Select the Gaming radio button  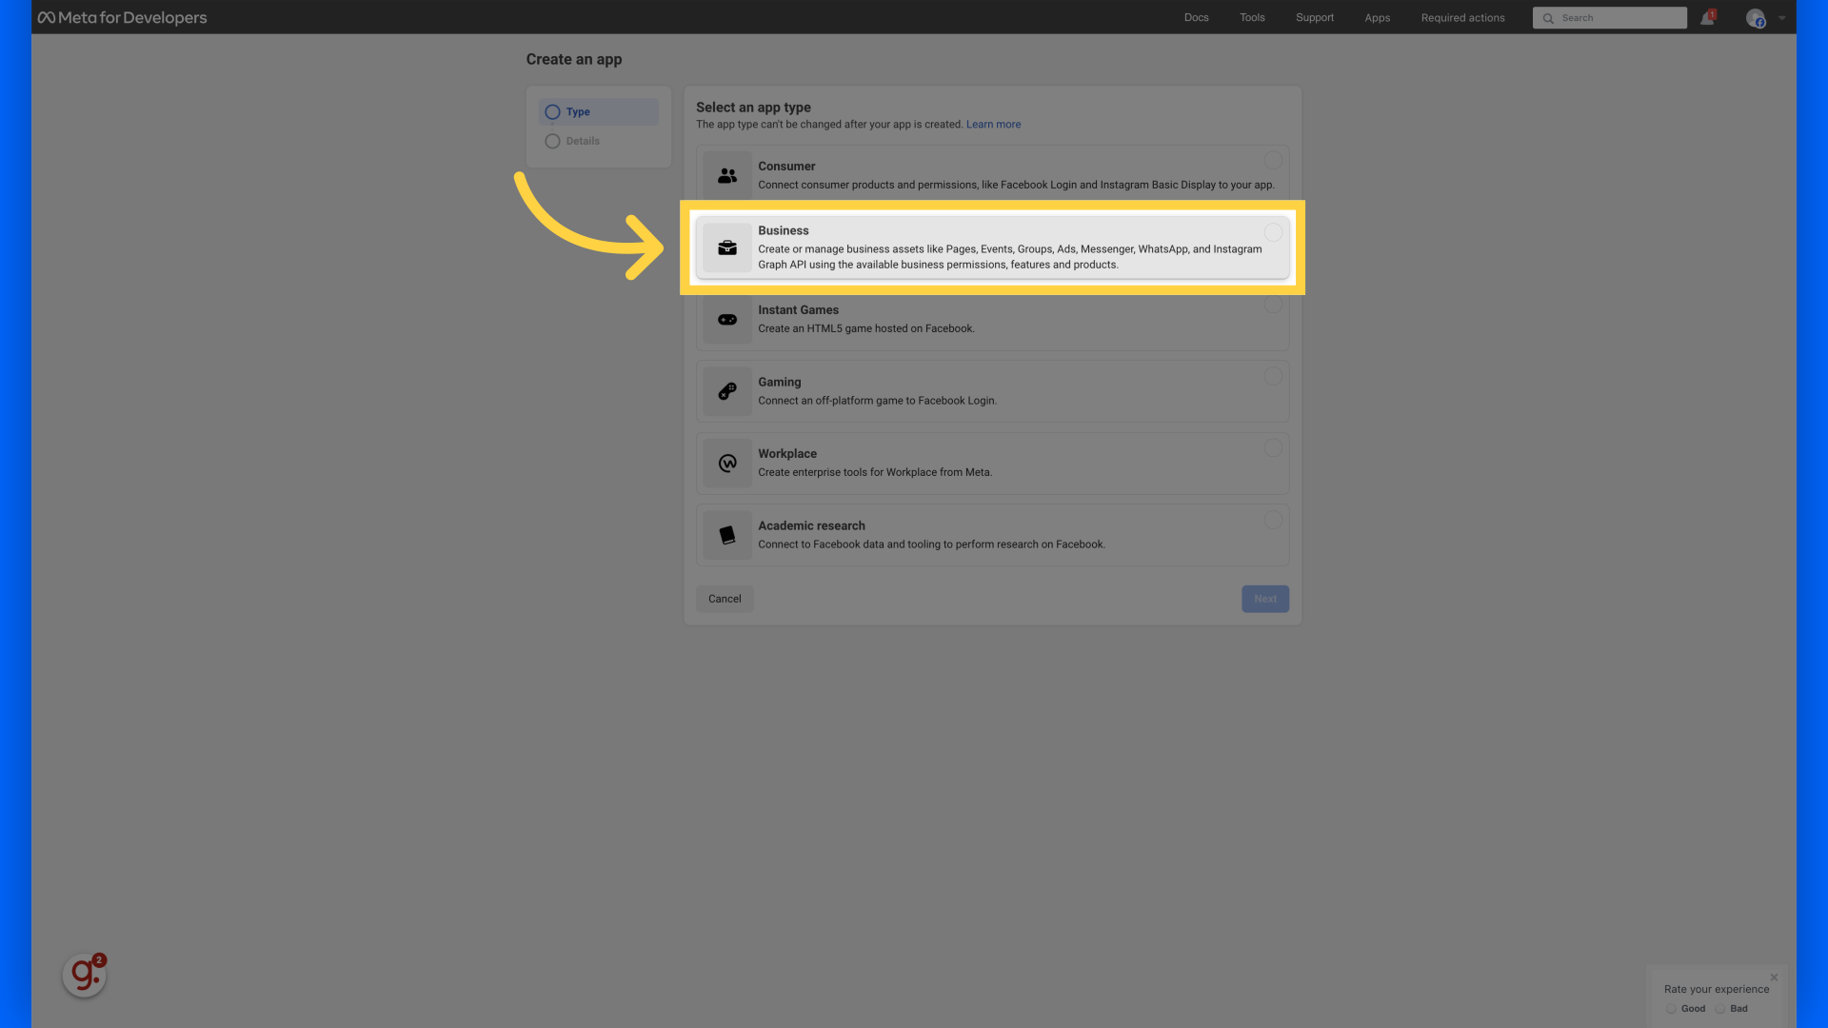pyautogui.click(x=1273, y=376)
